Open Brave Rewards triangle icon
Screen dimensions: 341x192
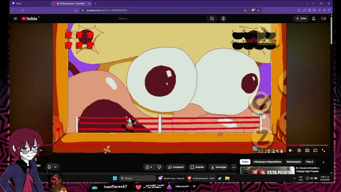point(258,10)
